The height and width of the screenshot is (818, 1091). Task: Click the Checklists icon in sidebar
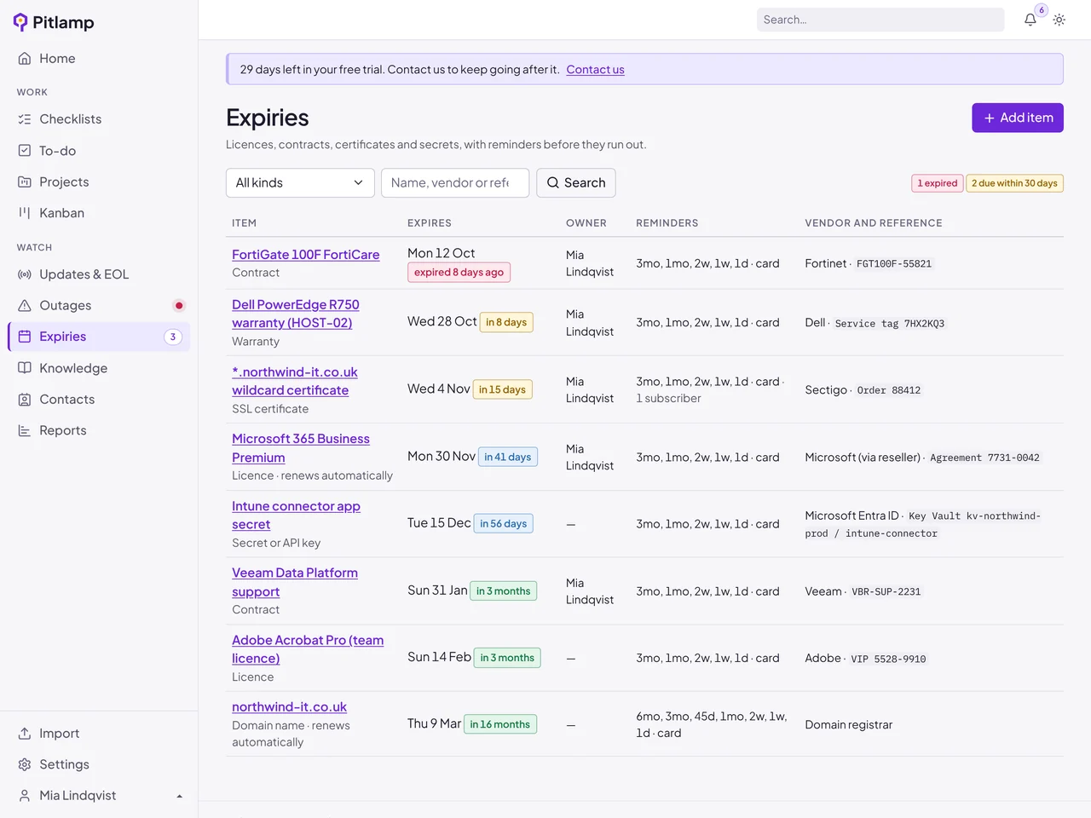[x=25, y=119]
